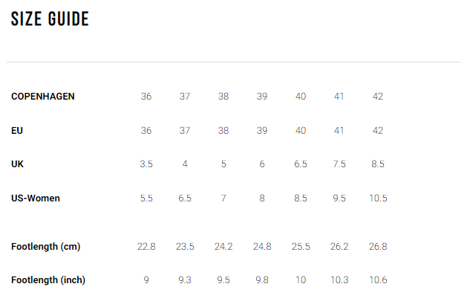This screenshot has height=304, width=464.
Task: Click US-Women size 10.5 value
Action: coord(378,198)
